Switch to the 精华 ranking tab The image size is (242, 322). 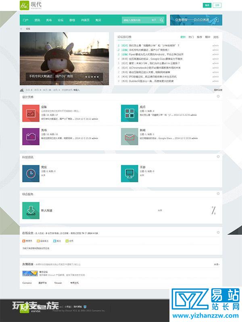[208, 37]
